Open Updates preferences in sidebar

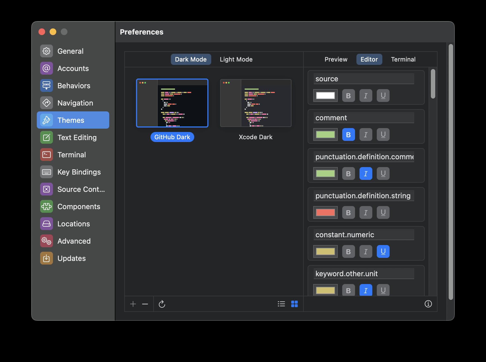(x=71, y=258)
